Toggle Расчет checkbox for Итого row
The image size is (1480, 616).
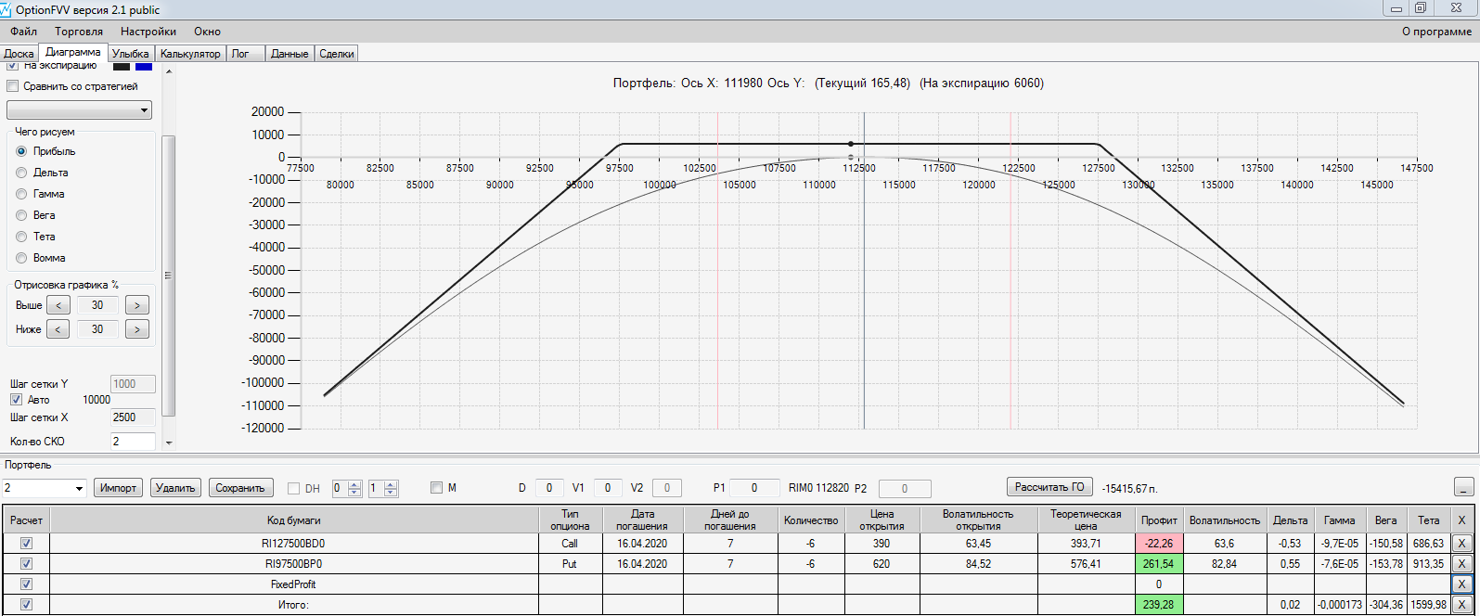pyautogui.click(x=26, y=605)
